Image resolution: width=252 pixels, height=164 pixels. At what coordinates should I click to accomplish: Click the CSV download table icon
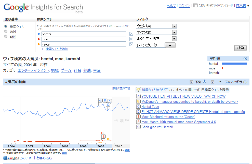(x=195, y=6)
